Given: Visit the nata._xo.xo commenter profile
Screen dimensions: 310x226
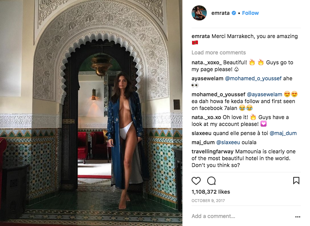Looking at the screenshot, I should 206,117.
